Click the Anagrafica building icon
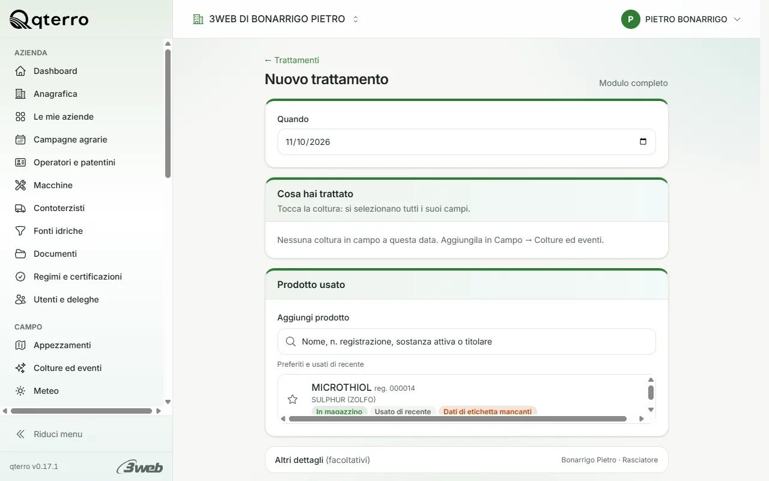 coord(20,94)
